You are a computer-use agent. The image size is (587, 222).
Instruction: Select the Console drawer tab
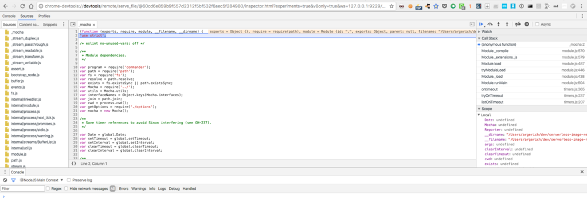click(17, 172)
